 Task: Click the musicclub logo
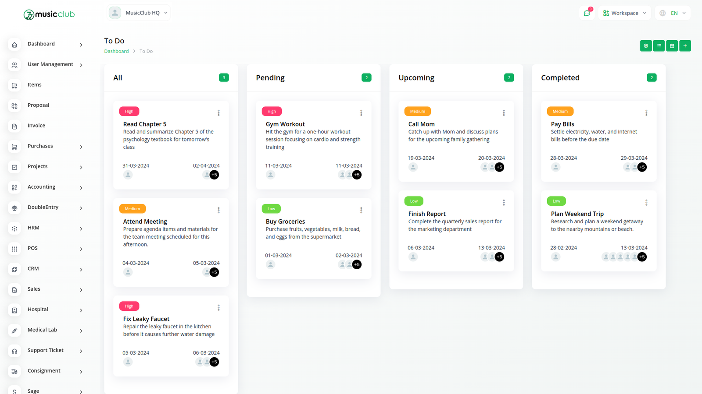[x=49, y=14]
